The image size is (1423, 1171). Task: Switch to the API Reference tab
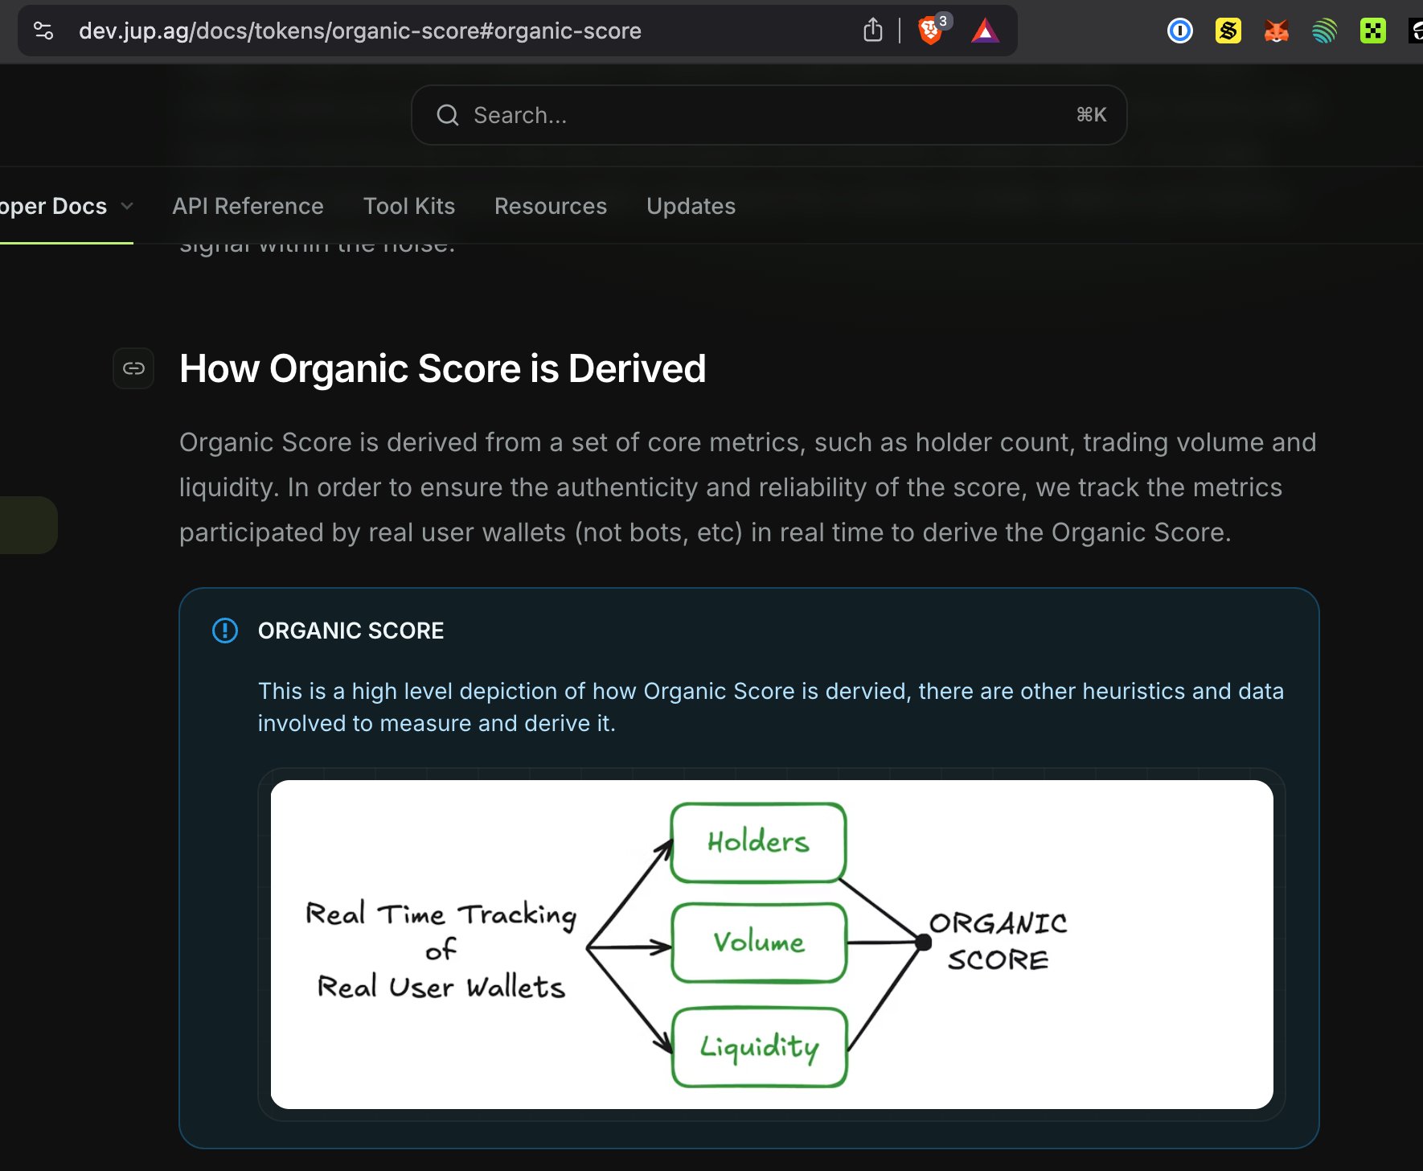[x=248, y=207]
